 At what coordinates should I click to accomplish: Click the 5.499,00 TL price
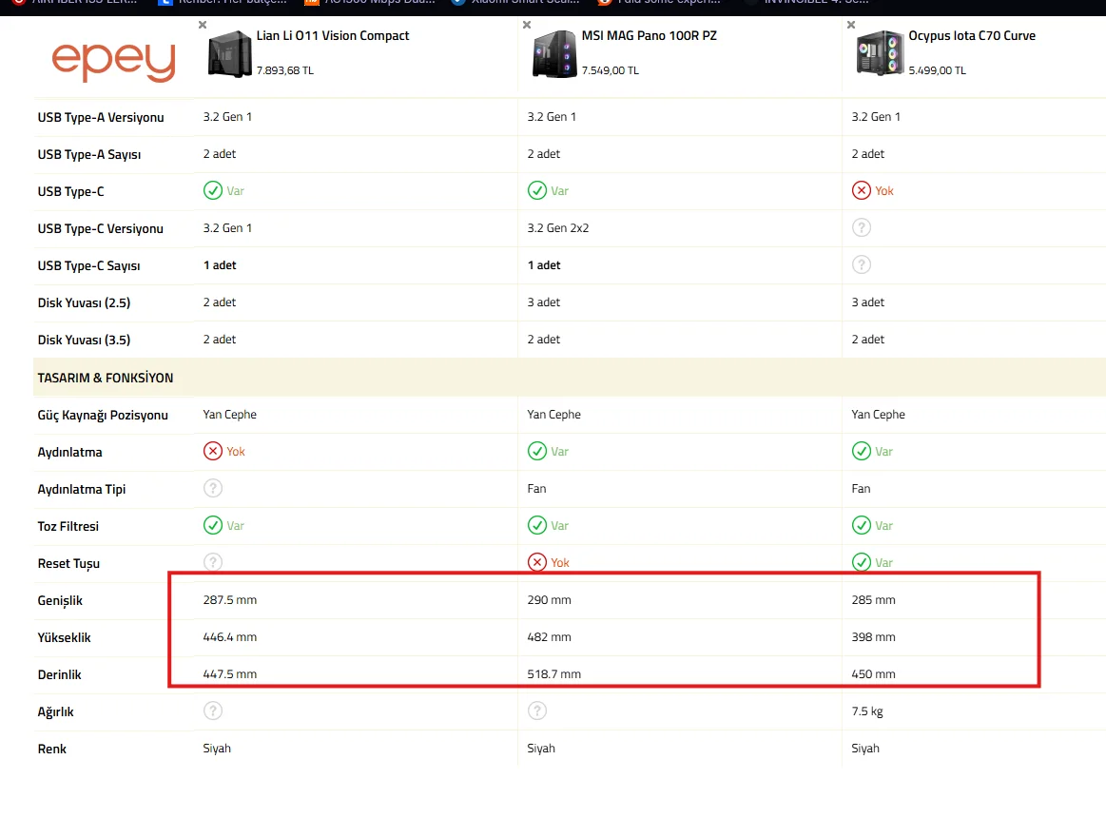coord(938,70)
